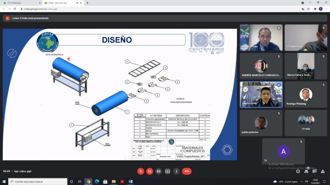Open Adobe Acrobat from taskbar
This screenshot has width=330, height=185.
tap(122, 182)
